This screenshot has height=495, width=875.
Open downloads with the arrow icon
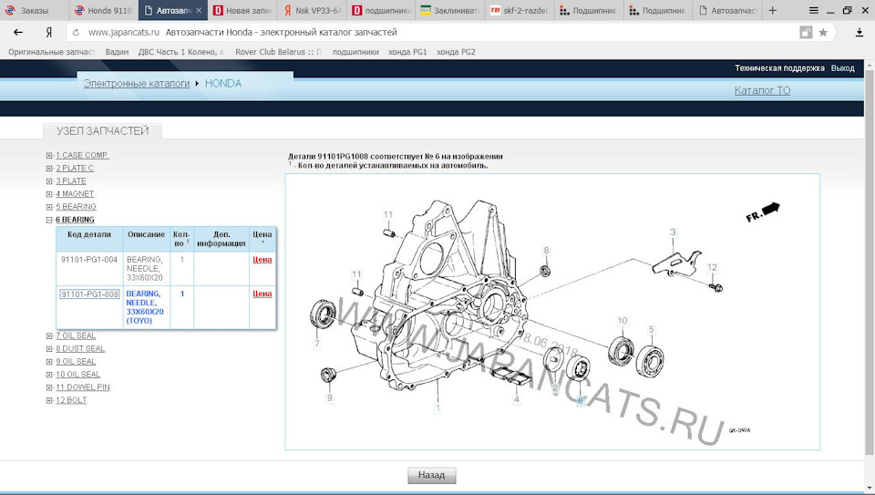860,33
